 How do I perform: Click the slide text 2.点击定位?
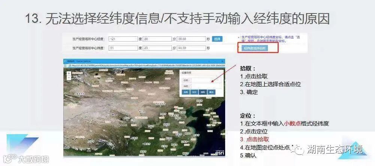tap(254, 132)
